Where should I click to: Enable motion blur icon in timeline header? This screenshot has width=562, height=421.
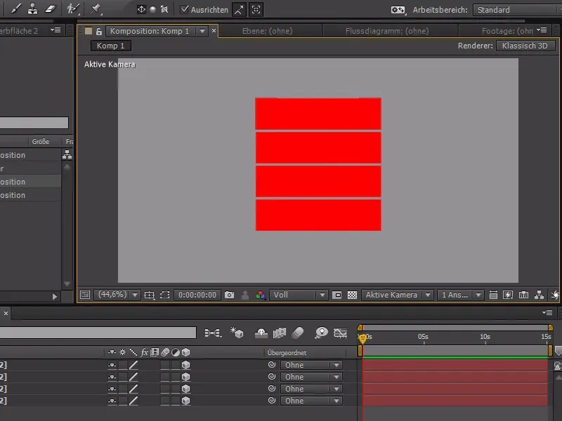point(297,333)
